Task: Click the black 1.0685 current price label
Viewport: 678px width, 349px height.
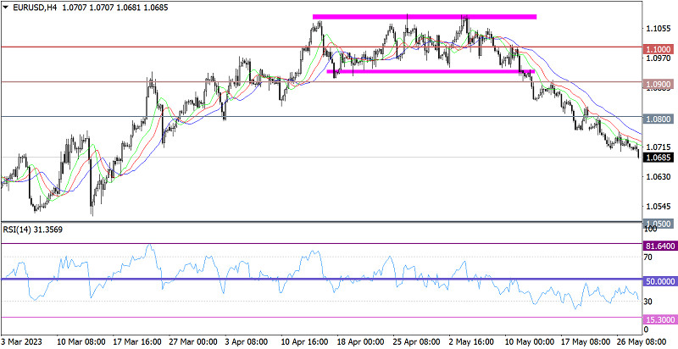Action: pos(659,158)
